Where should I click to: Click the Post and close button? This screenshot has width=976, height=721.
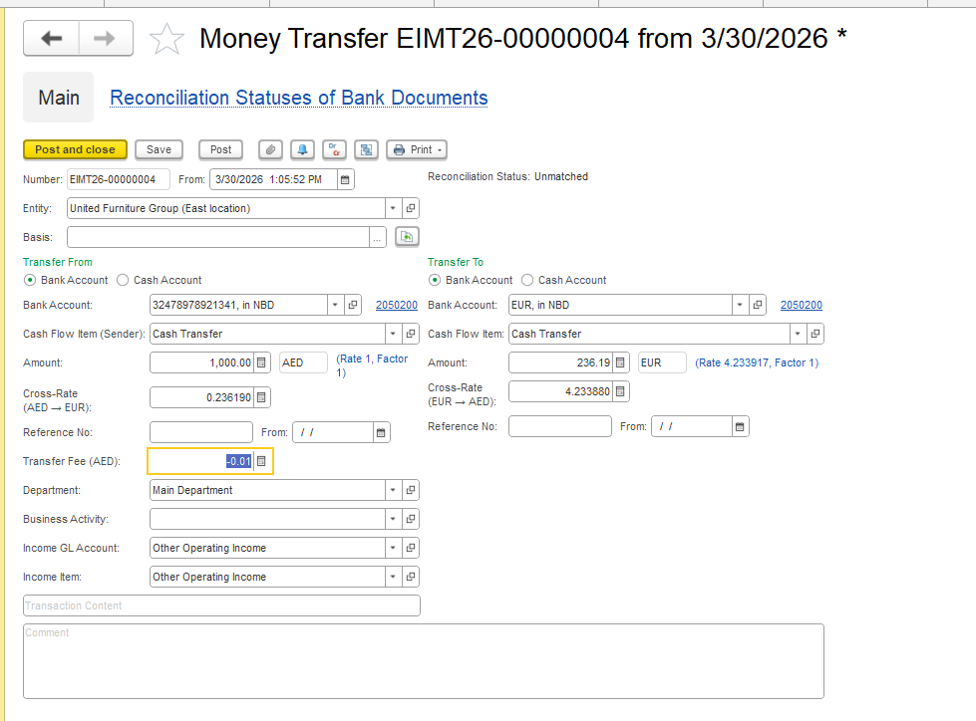(x=75, y=149)
